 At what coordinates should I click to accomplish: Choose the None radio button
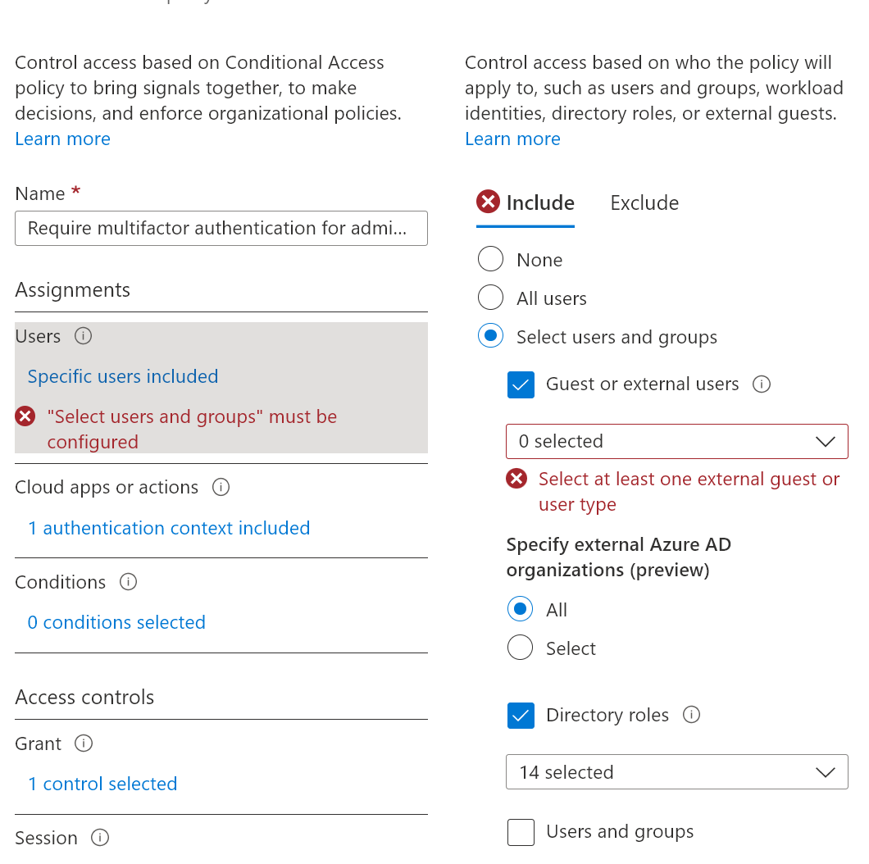490,260
